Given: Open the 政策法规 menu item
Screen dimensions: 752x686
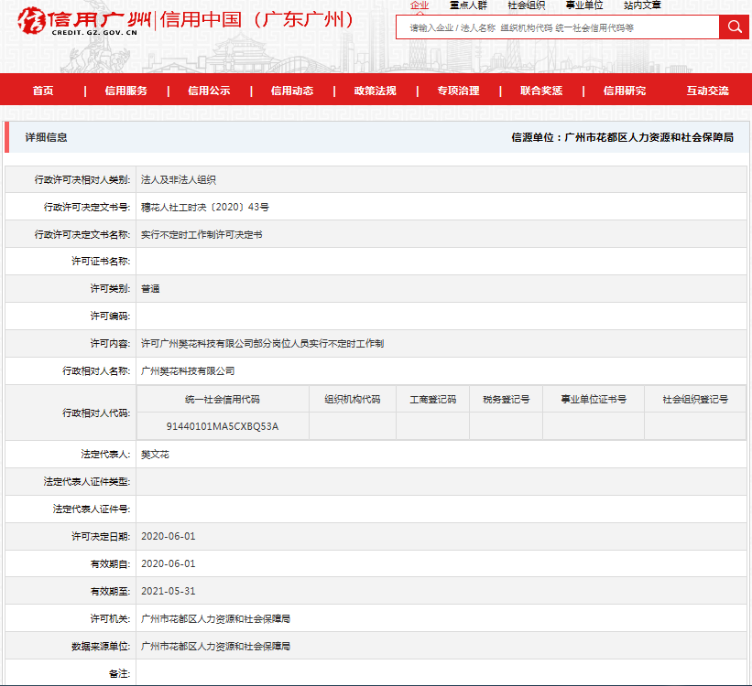Looking at the screenshot, I should click(375, 91).
